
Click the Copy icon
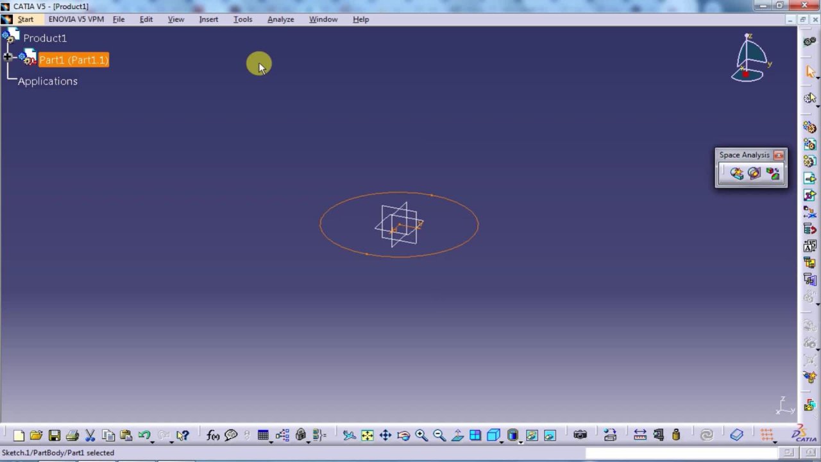click(x=108, y=436)
